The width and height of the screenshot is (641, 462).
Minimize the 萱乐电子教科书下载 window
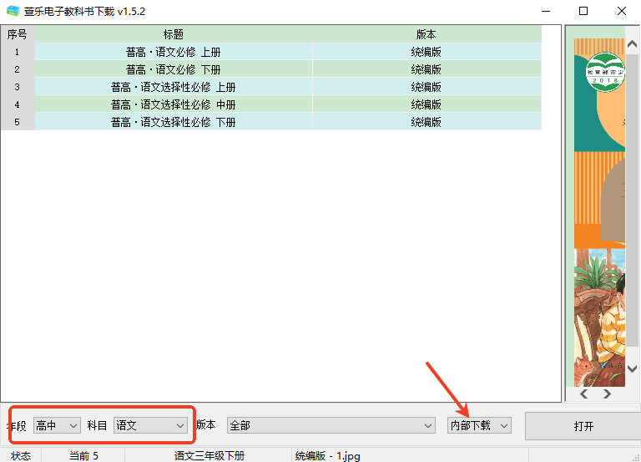tap(546, 11)
